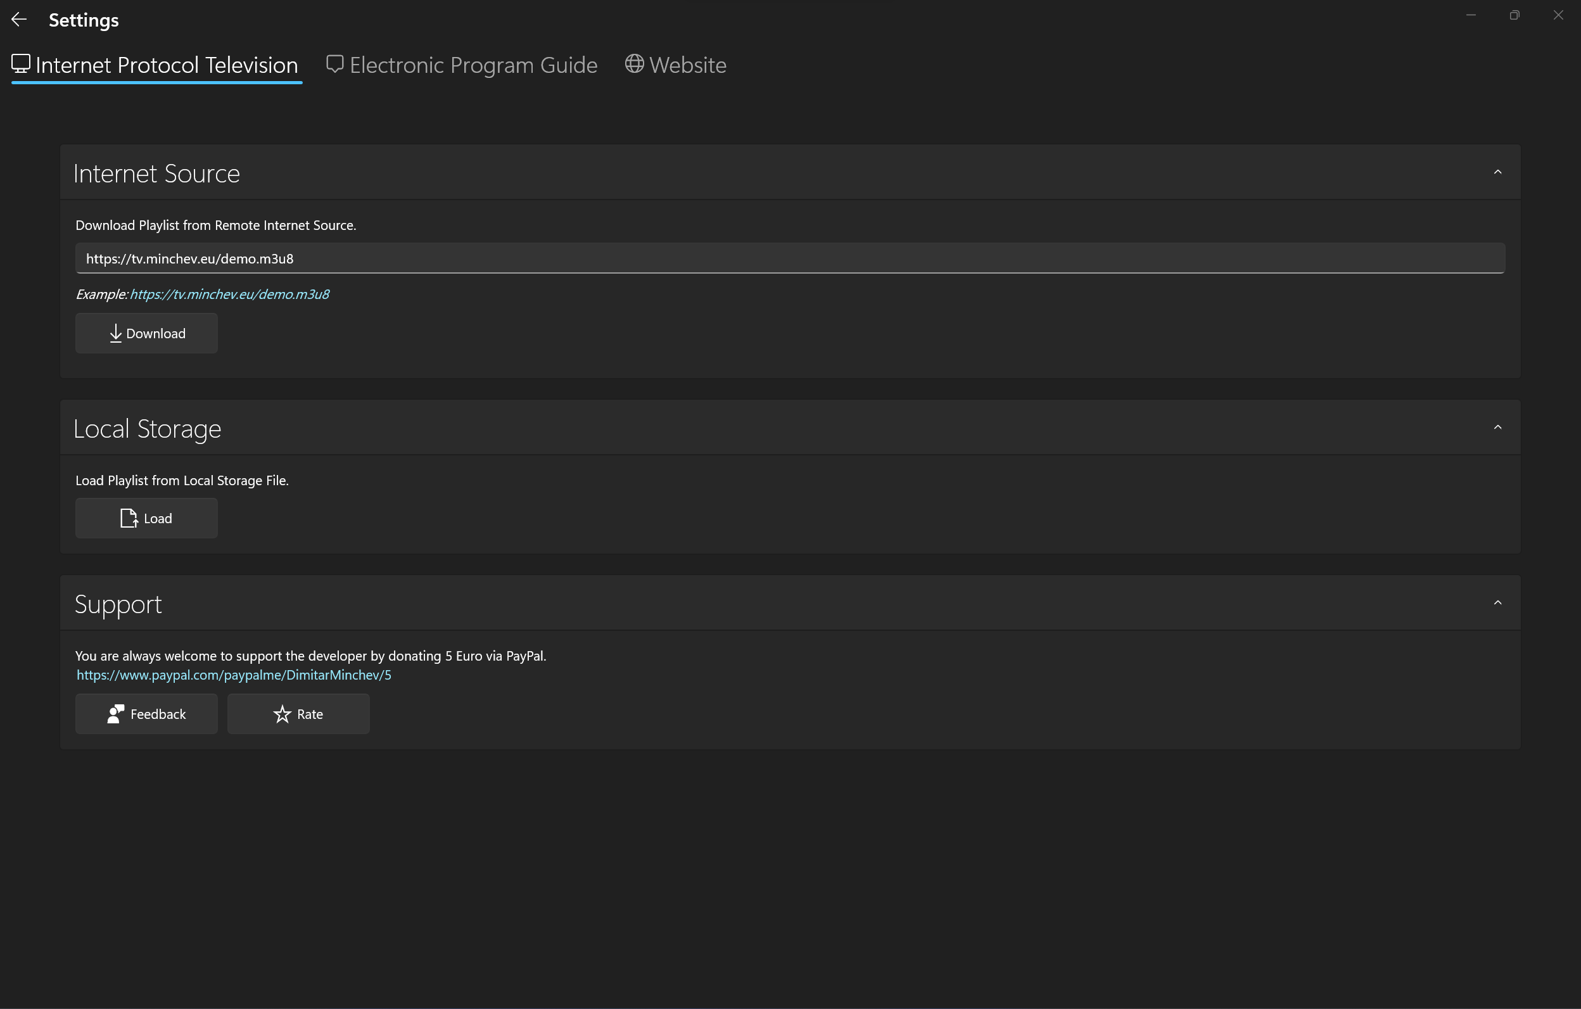The width and height of the screenshot is (1581, 1009).
Task: Click the program guide icon next to Electronic Program Guide
Action: coord(335,63)
